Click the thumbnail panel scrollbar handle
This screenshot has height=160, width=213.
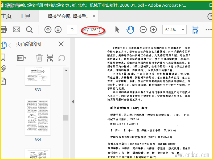[x=66, y=118]
